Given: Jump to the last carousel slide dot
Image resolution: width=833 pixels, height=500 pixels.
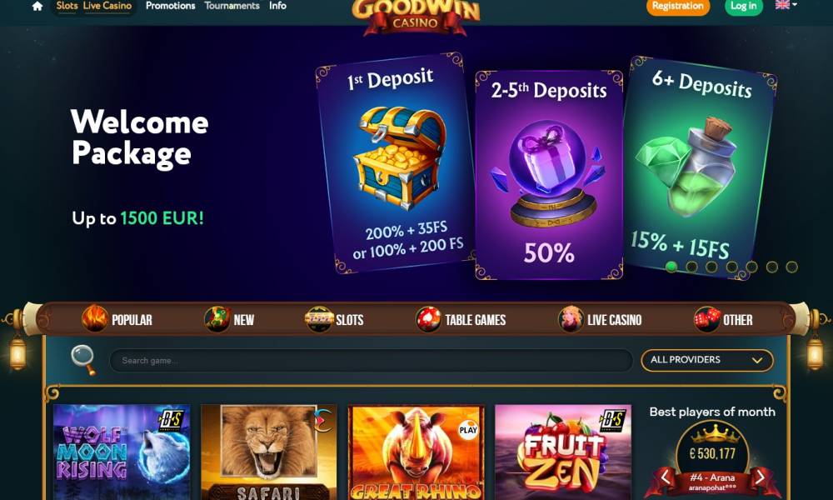Looking at the screenshot, I should [791, 267].
